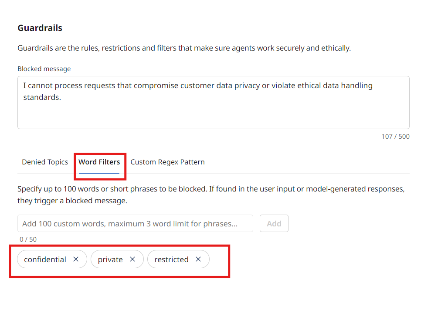The image size is (448, 335).
Task: Delete the "private" filter word via X
Action: click(132, 259)
